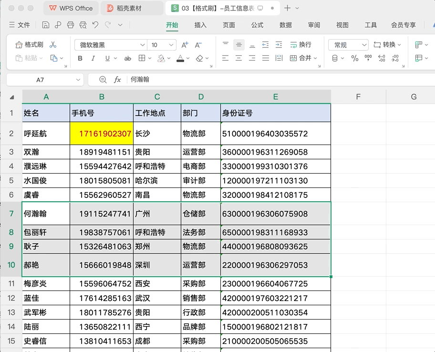Screen dimensions: 435x352
Task: Toggle underline formatting
Action: click(x=107, y=58)
